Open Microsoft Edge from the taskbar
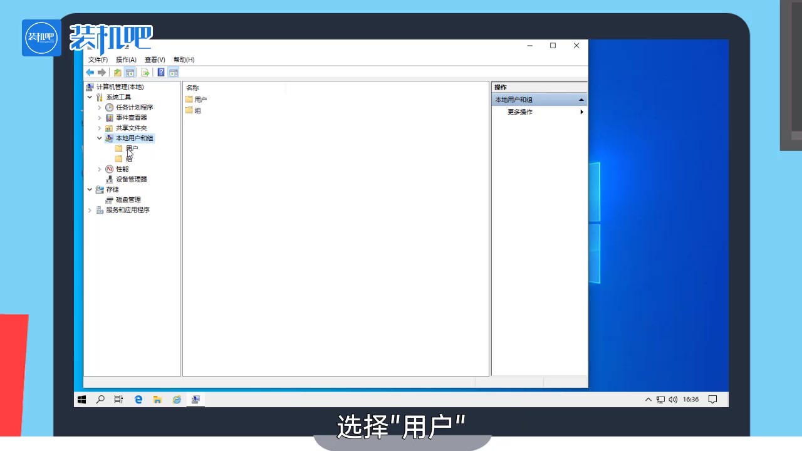Screen dimensions: 802x451 (138, 399)
